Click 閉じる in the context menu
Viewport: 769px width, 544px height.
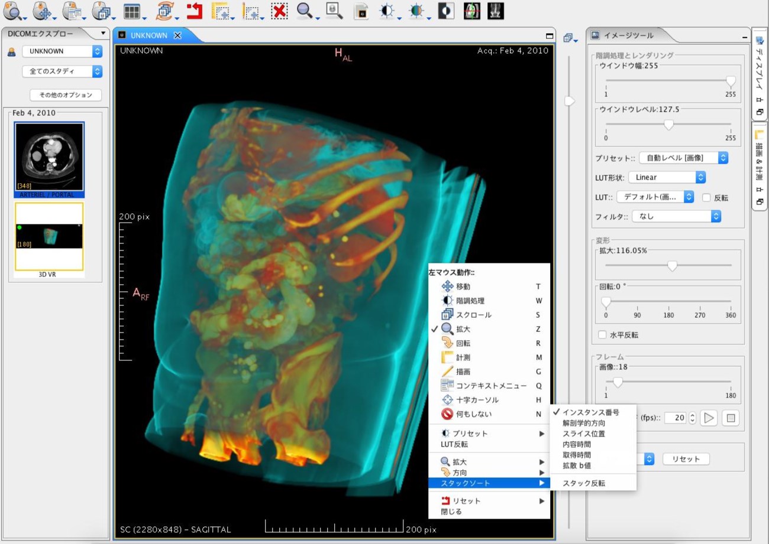(x=489, y=512)
